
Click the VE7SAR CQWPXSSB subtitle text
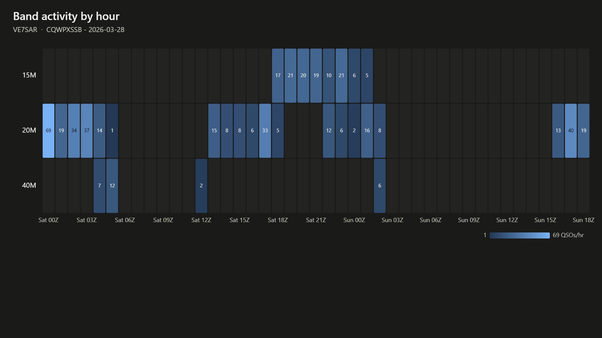coord(69,30)
